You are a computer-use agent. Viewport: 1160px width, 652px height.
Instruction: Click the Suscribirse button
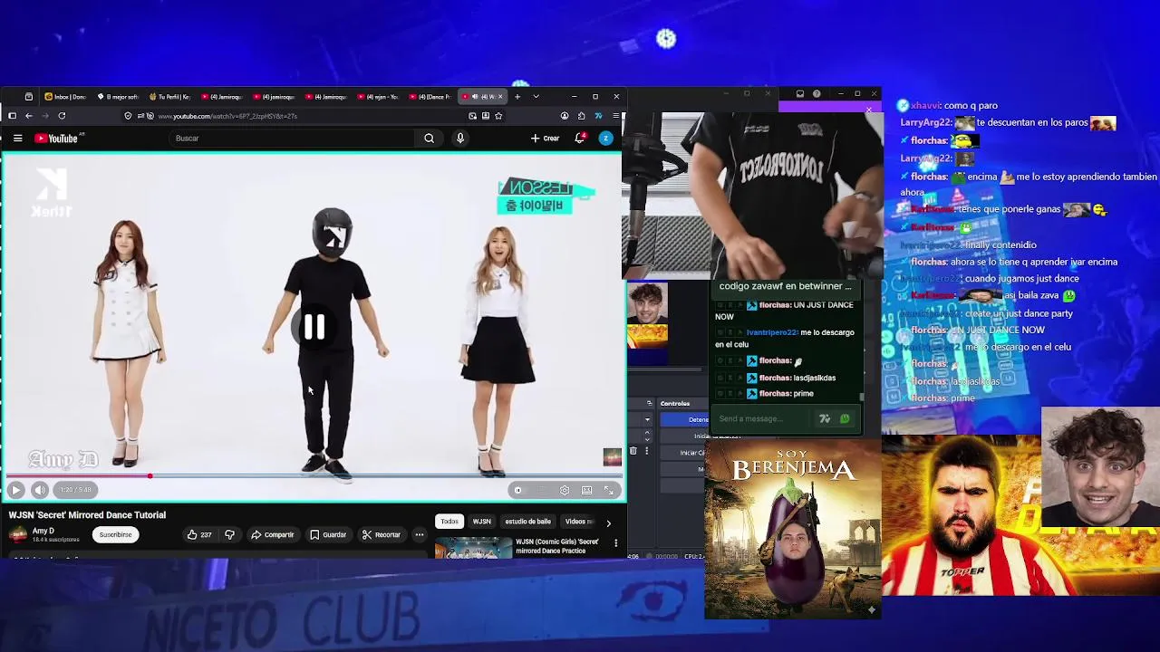point(115,534)
